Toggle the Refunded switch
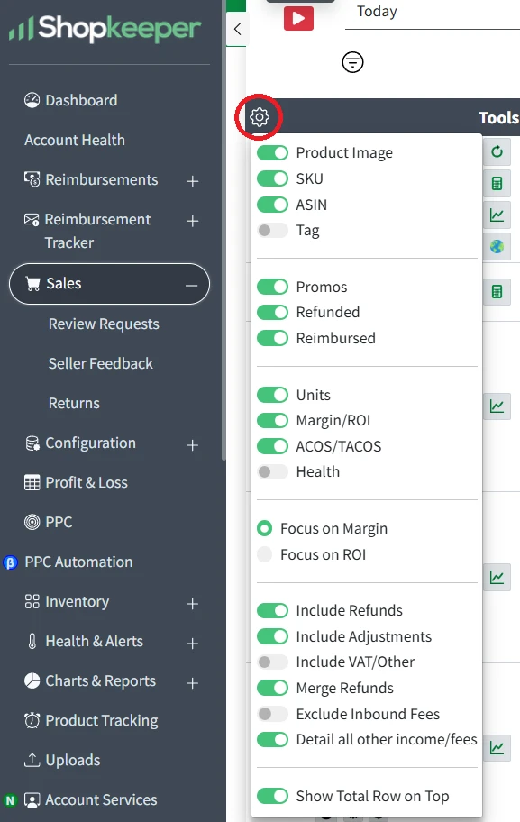The height and width of the screenshot is (822, 520). click(272, 313)
